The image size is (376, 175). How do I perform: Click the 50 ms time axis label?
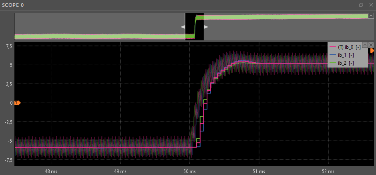189,171
